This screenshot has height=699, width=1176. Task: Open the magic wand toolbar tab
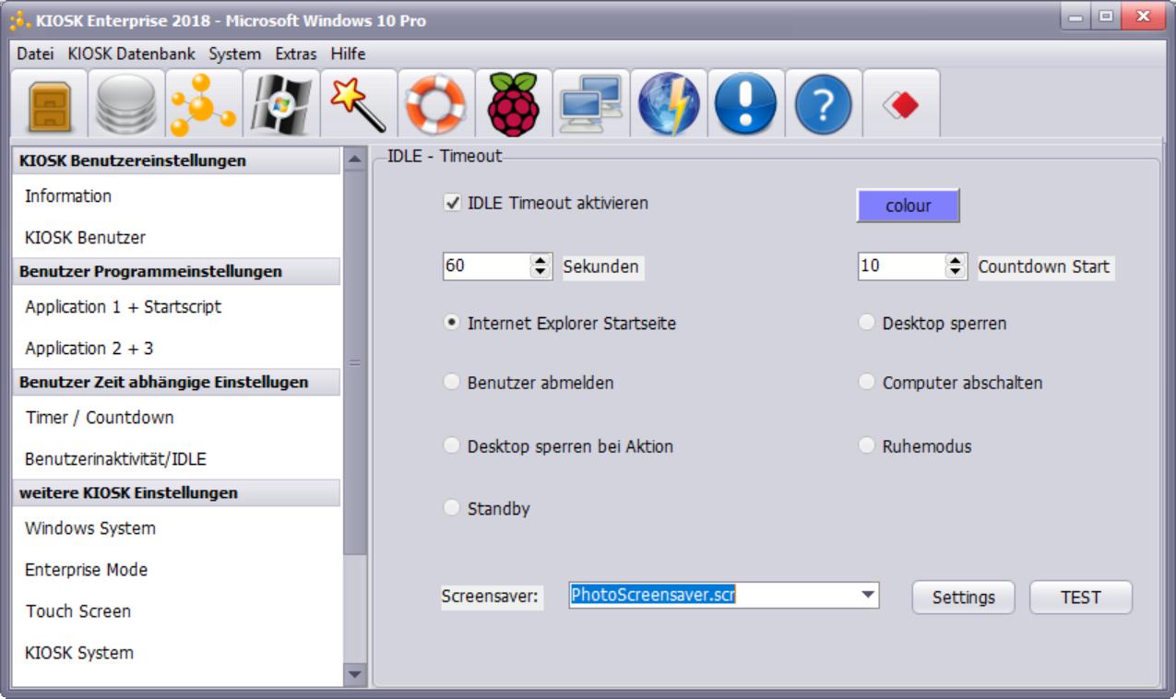[359, 105]
